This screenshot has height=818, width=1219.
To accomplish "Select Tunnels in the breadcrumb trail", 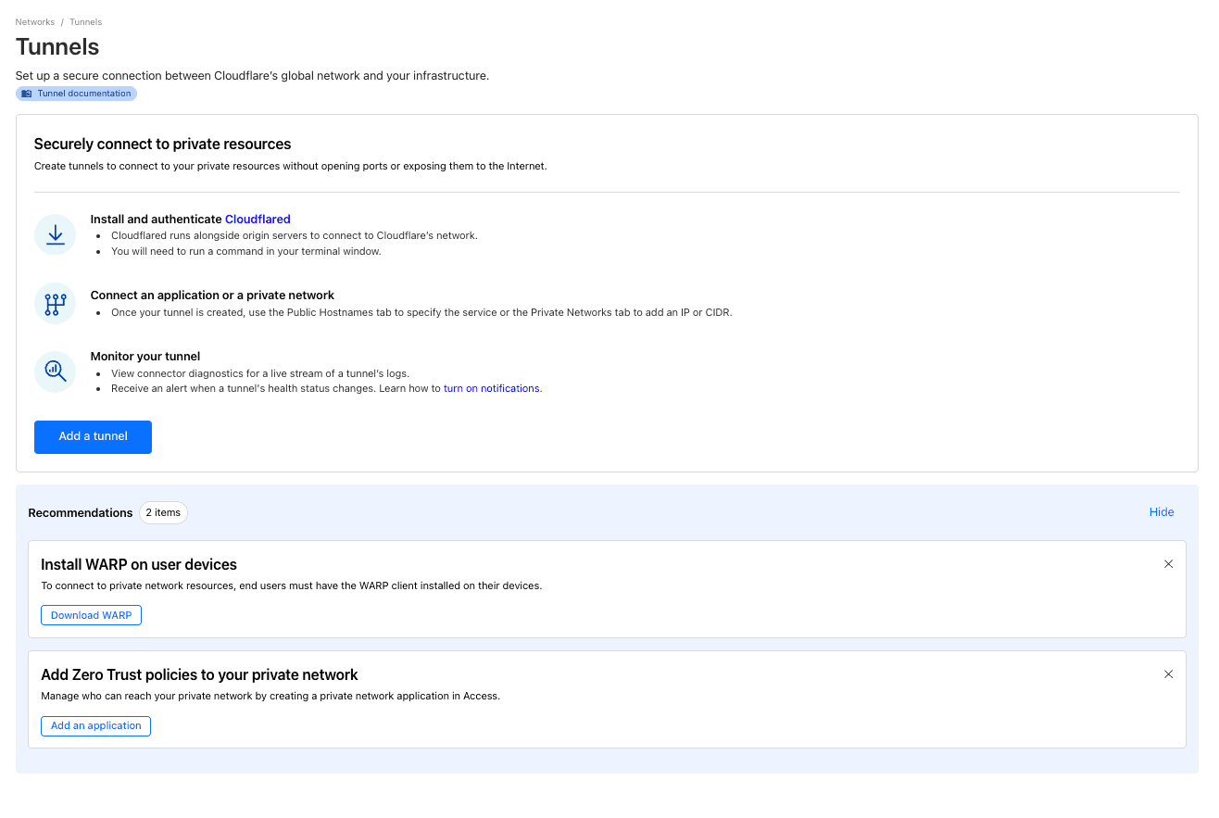I will pos(86,22).
